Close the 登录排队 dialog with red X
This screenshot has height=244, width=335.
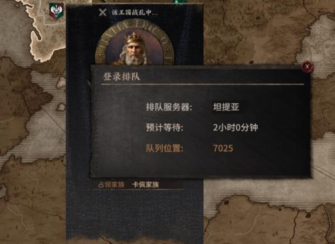[x=307, y=67]
